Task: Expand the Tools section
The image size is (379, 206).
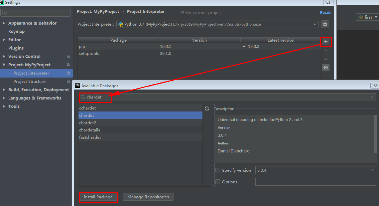Action: tap(4, 106)
